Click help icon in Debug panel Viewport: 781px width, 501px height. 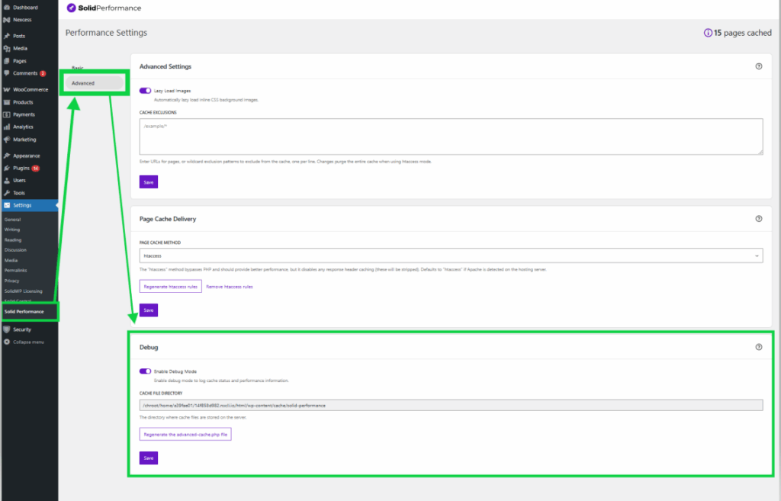(x=758, y=347)
